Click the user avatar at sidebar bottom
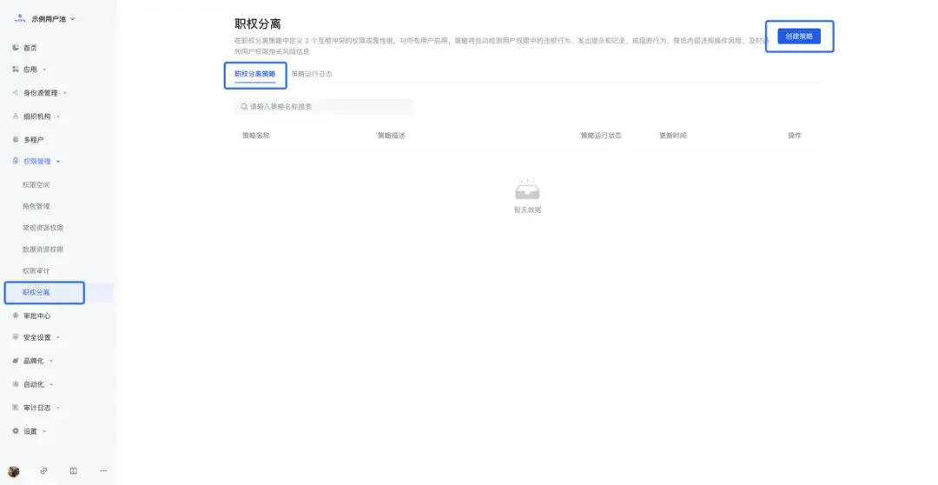Viewport: 938px width, 485px height. (14, 471)
